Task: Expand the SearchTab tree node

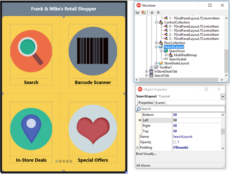Action: pyautogui.click(x=146, y=76)
